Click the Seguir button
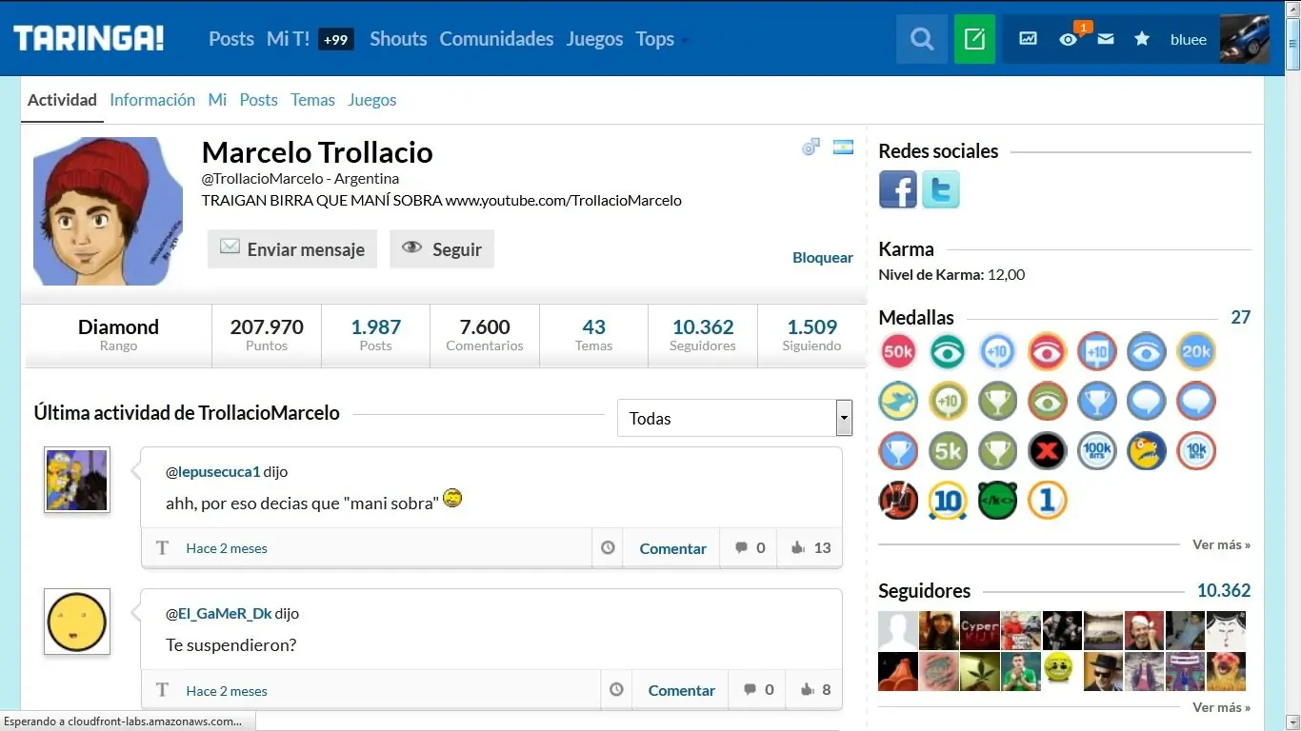This screenshot has height=731, width=1301. pos(442,249)
